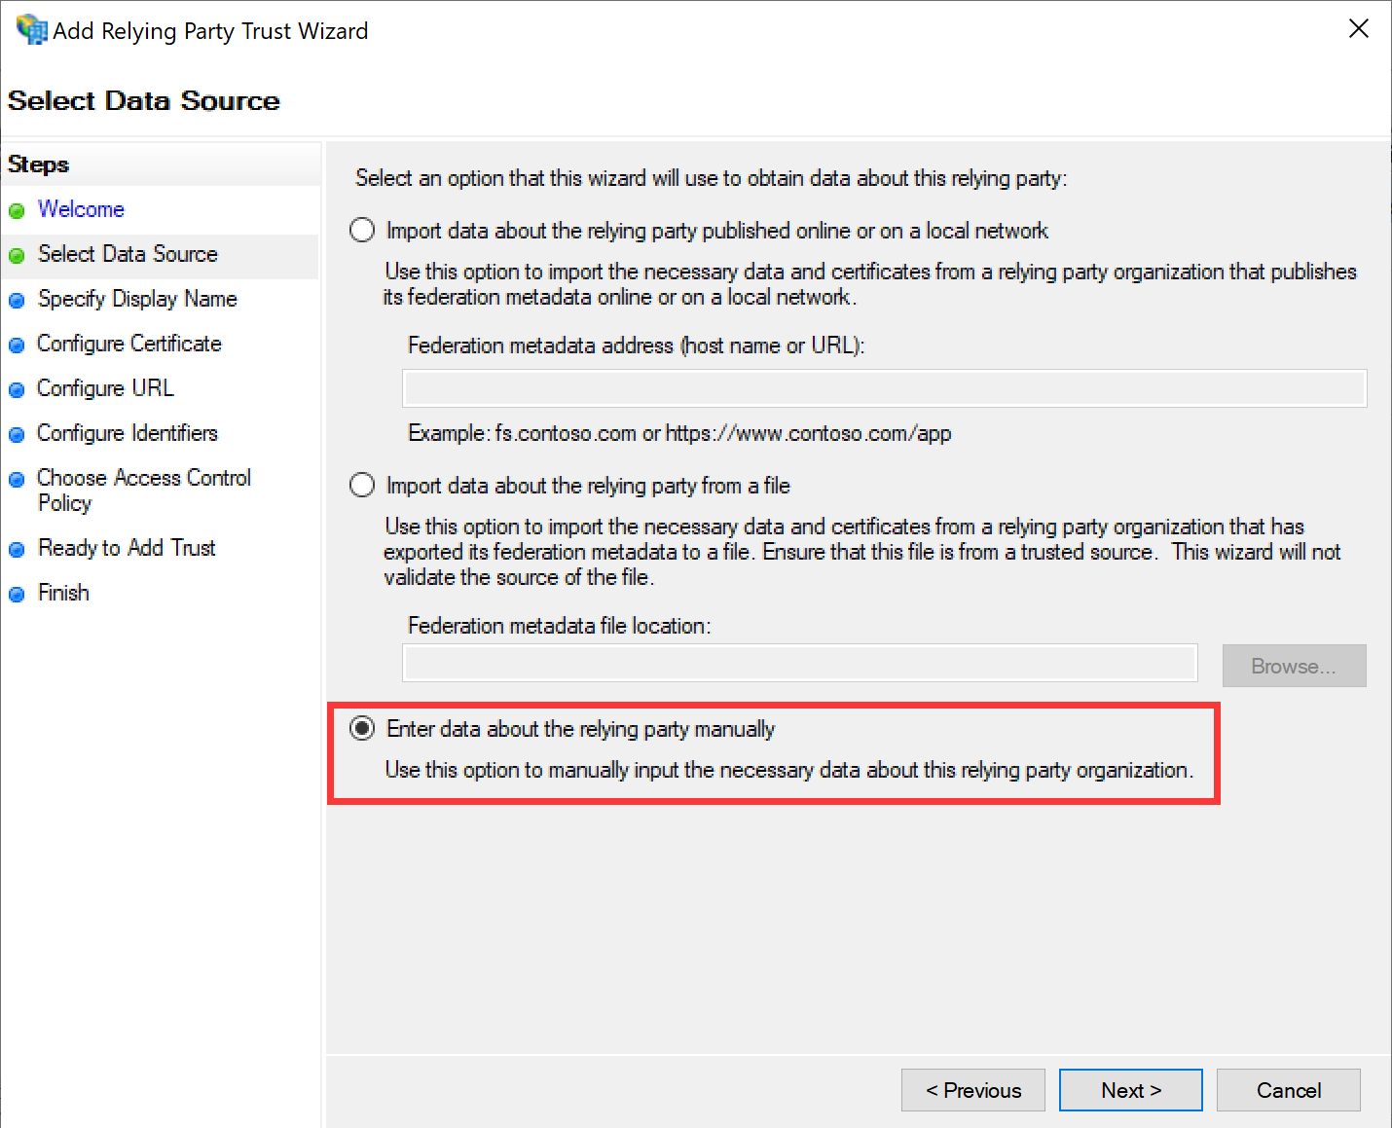Viewport: 1392px width, 1128px height.
Task: Click the blue bullet beside Configure URL
Action: [x=17, y=390]
